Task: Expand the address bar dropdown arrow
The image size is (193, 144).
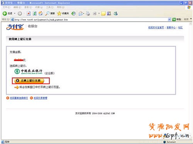Action: point(169,20)
